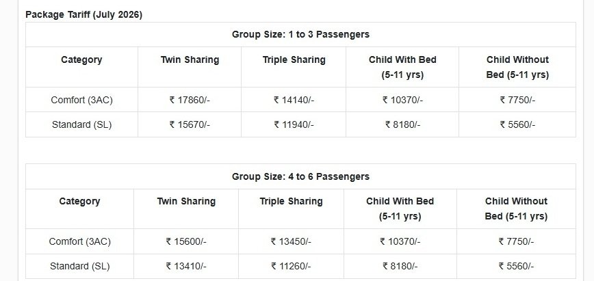Click Category column header in first table
Image resolution: width=594 pixels, height=281 pixels.
point(81,60)
